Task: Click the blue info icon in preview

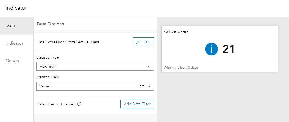Action: [212, 49]
